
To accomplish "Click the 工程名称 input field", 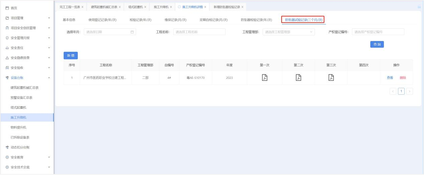I will (x=199, y=32).
